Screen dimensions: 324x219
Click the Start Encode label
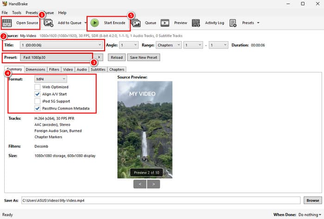(x=114, y=23)
